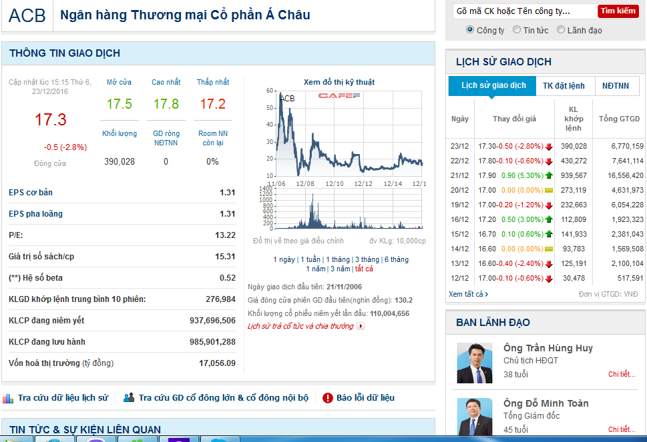Select the Lãnh đạo radio button
The width and height of the screenshot is (647, 442).
coord(561,29)
